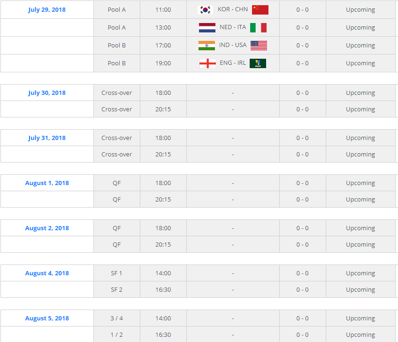398x342 pixels.
Task: Open the July 29, 2018 date link
Action: [x=47, y=10]
